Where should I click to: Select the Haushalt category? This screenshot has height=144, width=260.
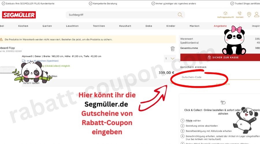125,26
